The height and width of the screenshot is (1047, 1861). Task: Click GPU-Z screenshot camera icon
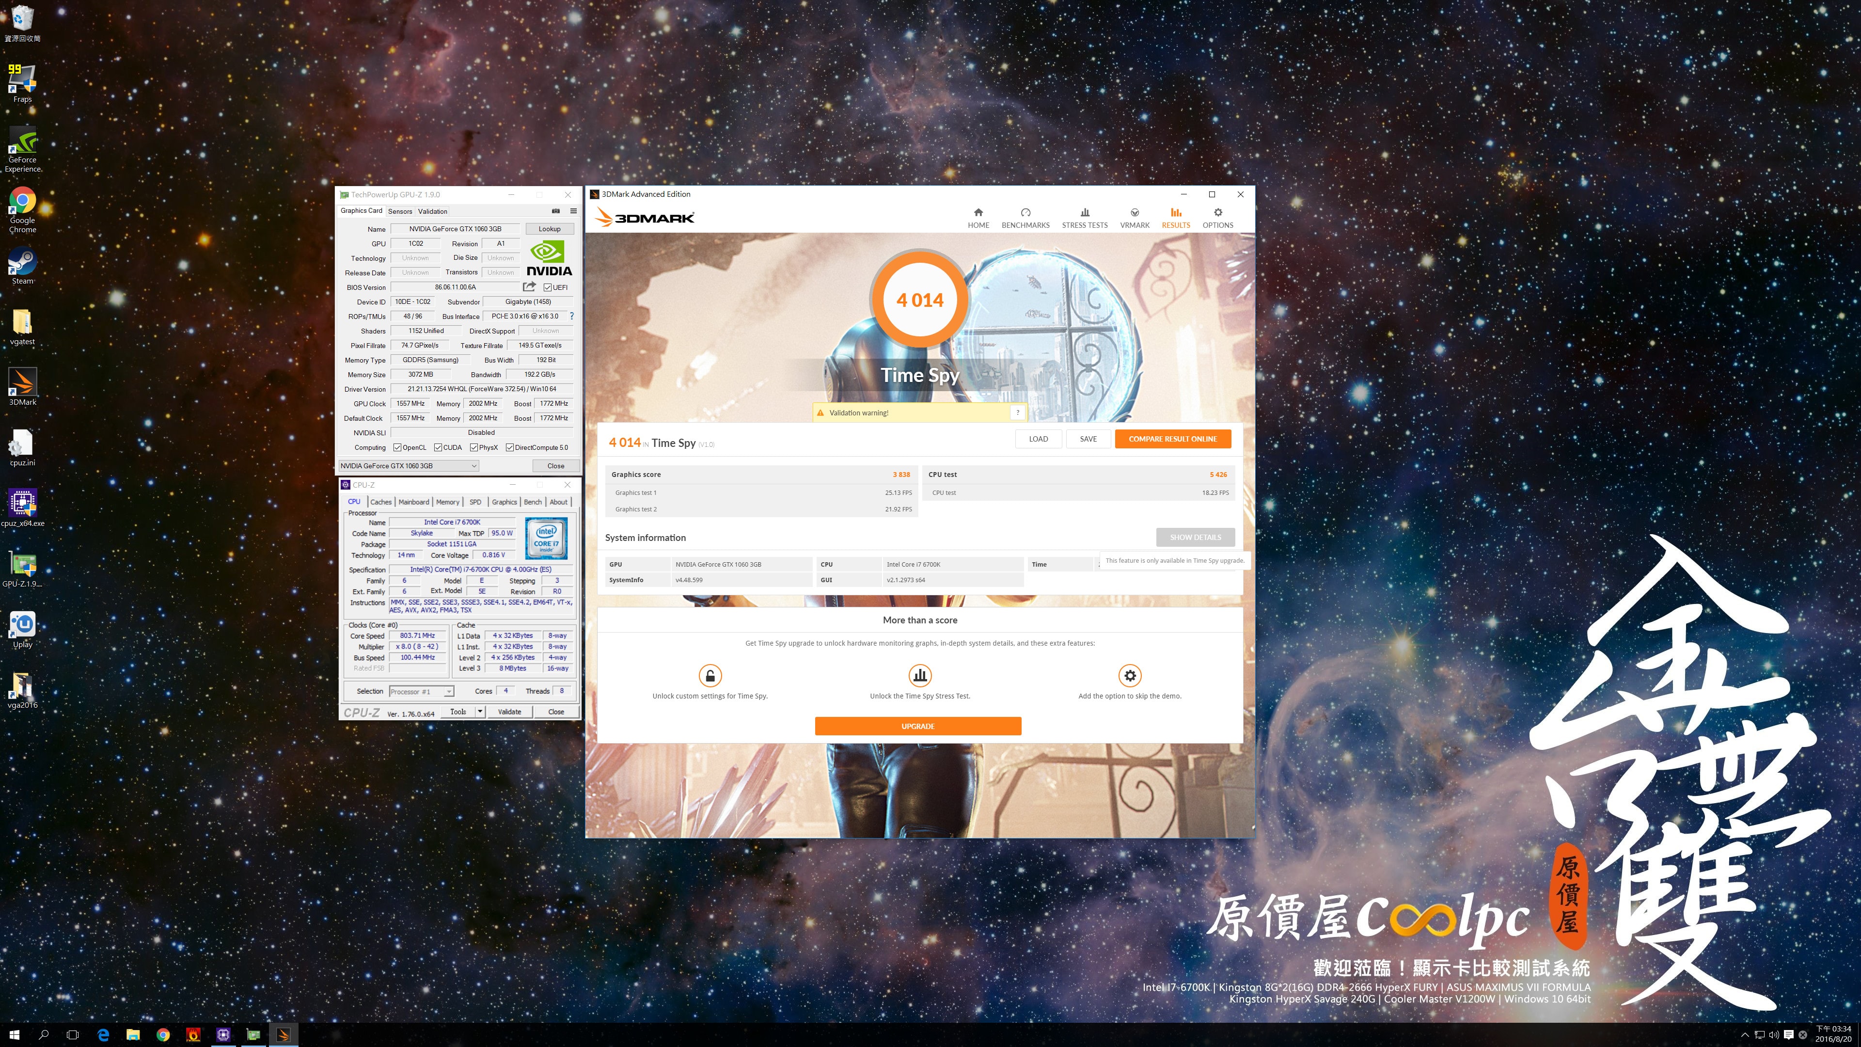click(555, 211)
